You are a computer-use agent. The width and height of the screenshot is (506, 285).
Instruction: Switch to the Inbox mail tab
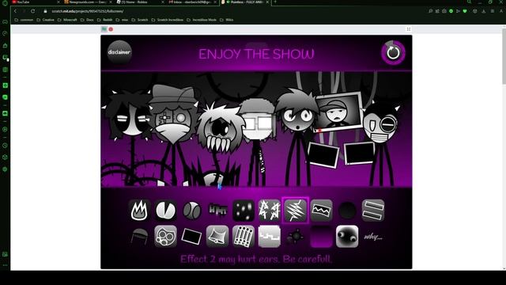pyautogui.click(x=193, y=2)
